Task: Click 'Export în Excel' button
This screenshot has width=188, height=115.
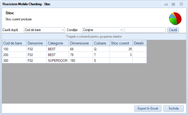Action: tap(148, 108)
